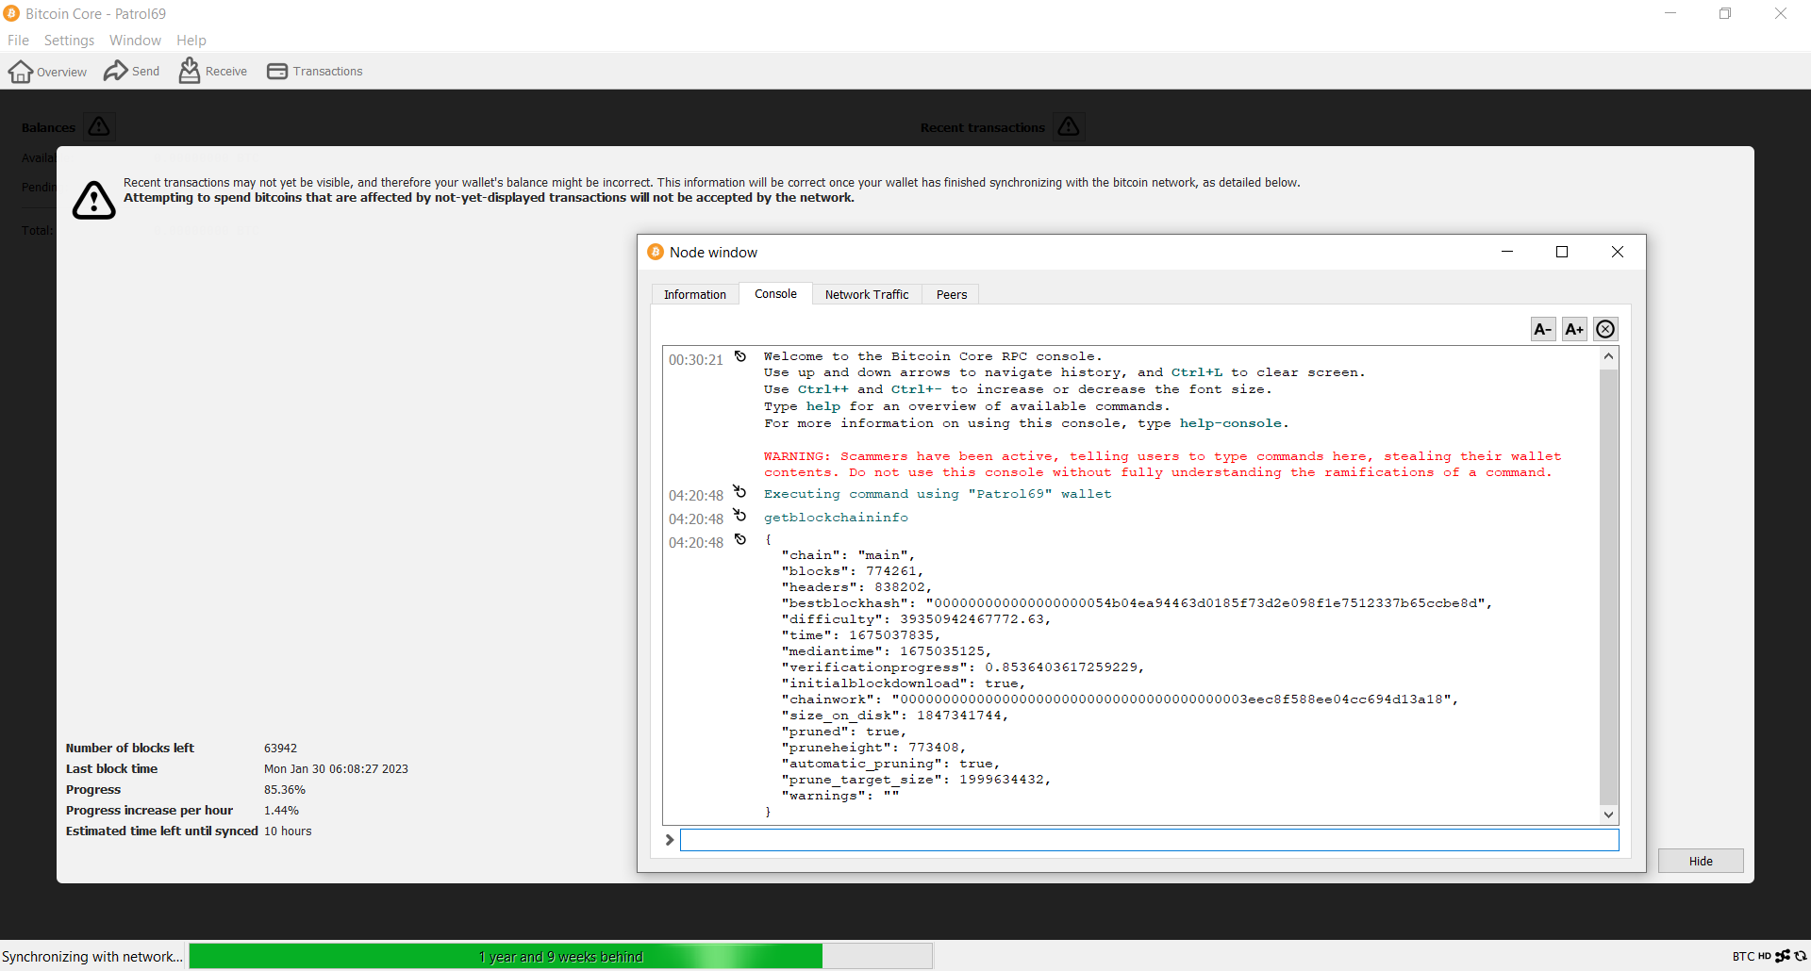The width and height of the screenshot is (1811, 971).
Task: Clear the console with the X circle icon
Action: (1605, 329)
